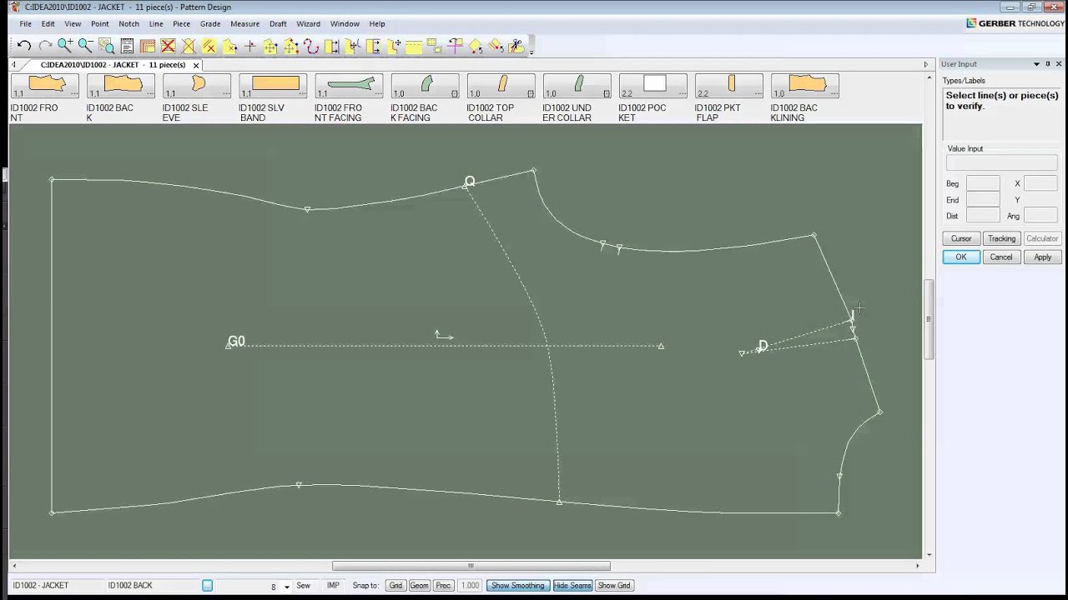Click the vertical scrollbar thumb
Screen dimensions: 1068x600
(929, 319)
